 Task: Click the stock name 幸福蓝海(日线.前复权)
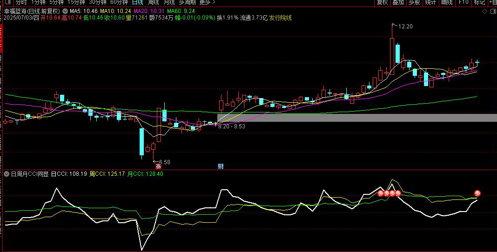(32, 11)
